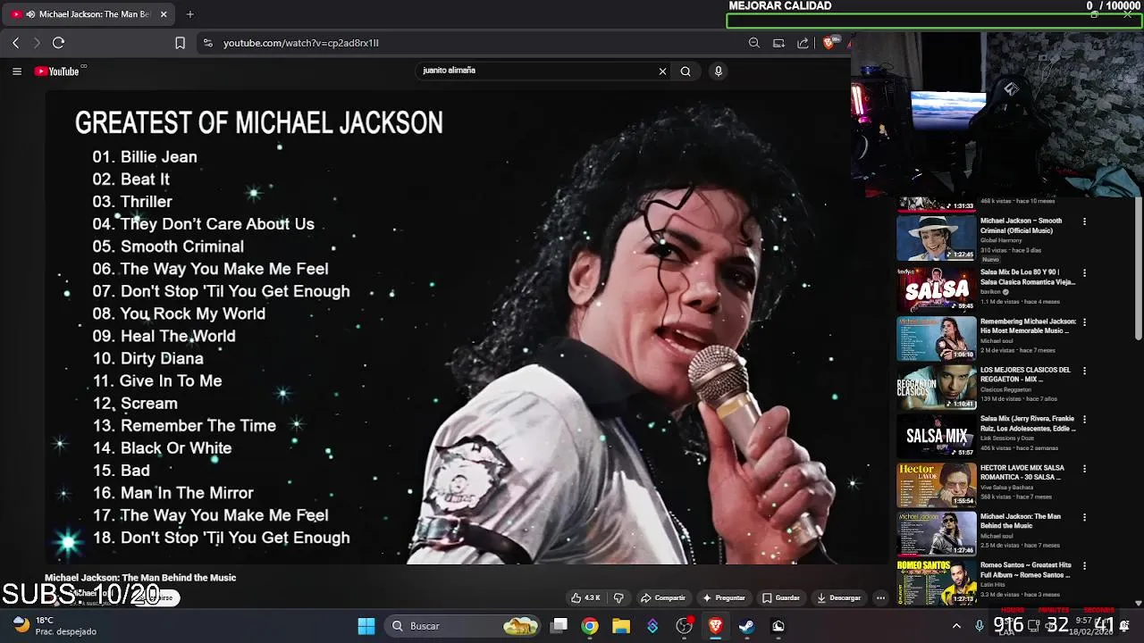Viewport: 1144px width, 643px height.
Task: Click the cast/picture-in-picture icon in address bar
Action: (778, 43)
